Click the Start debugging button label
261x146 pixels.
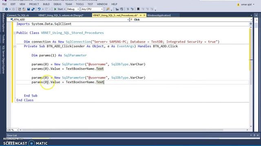pos(60,9)
